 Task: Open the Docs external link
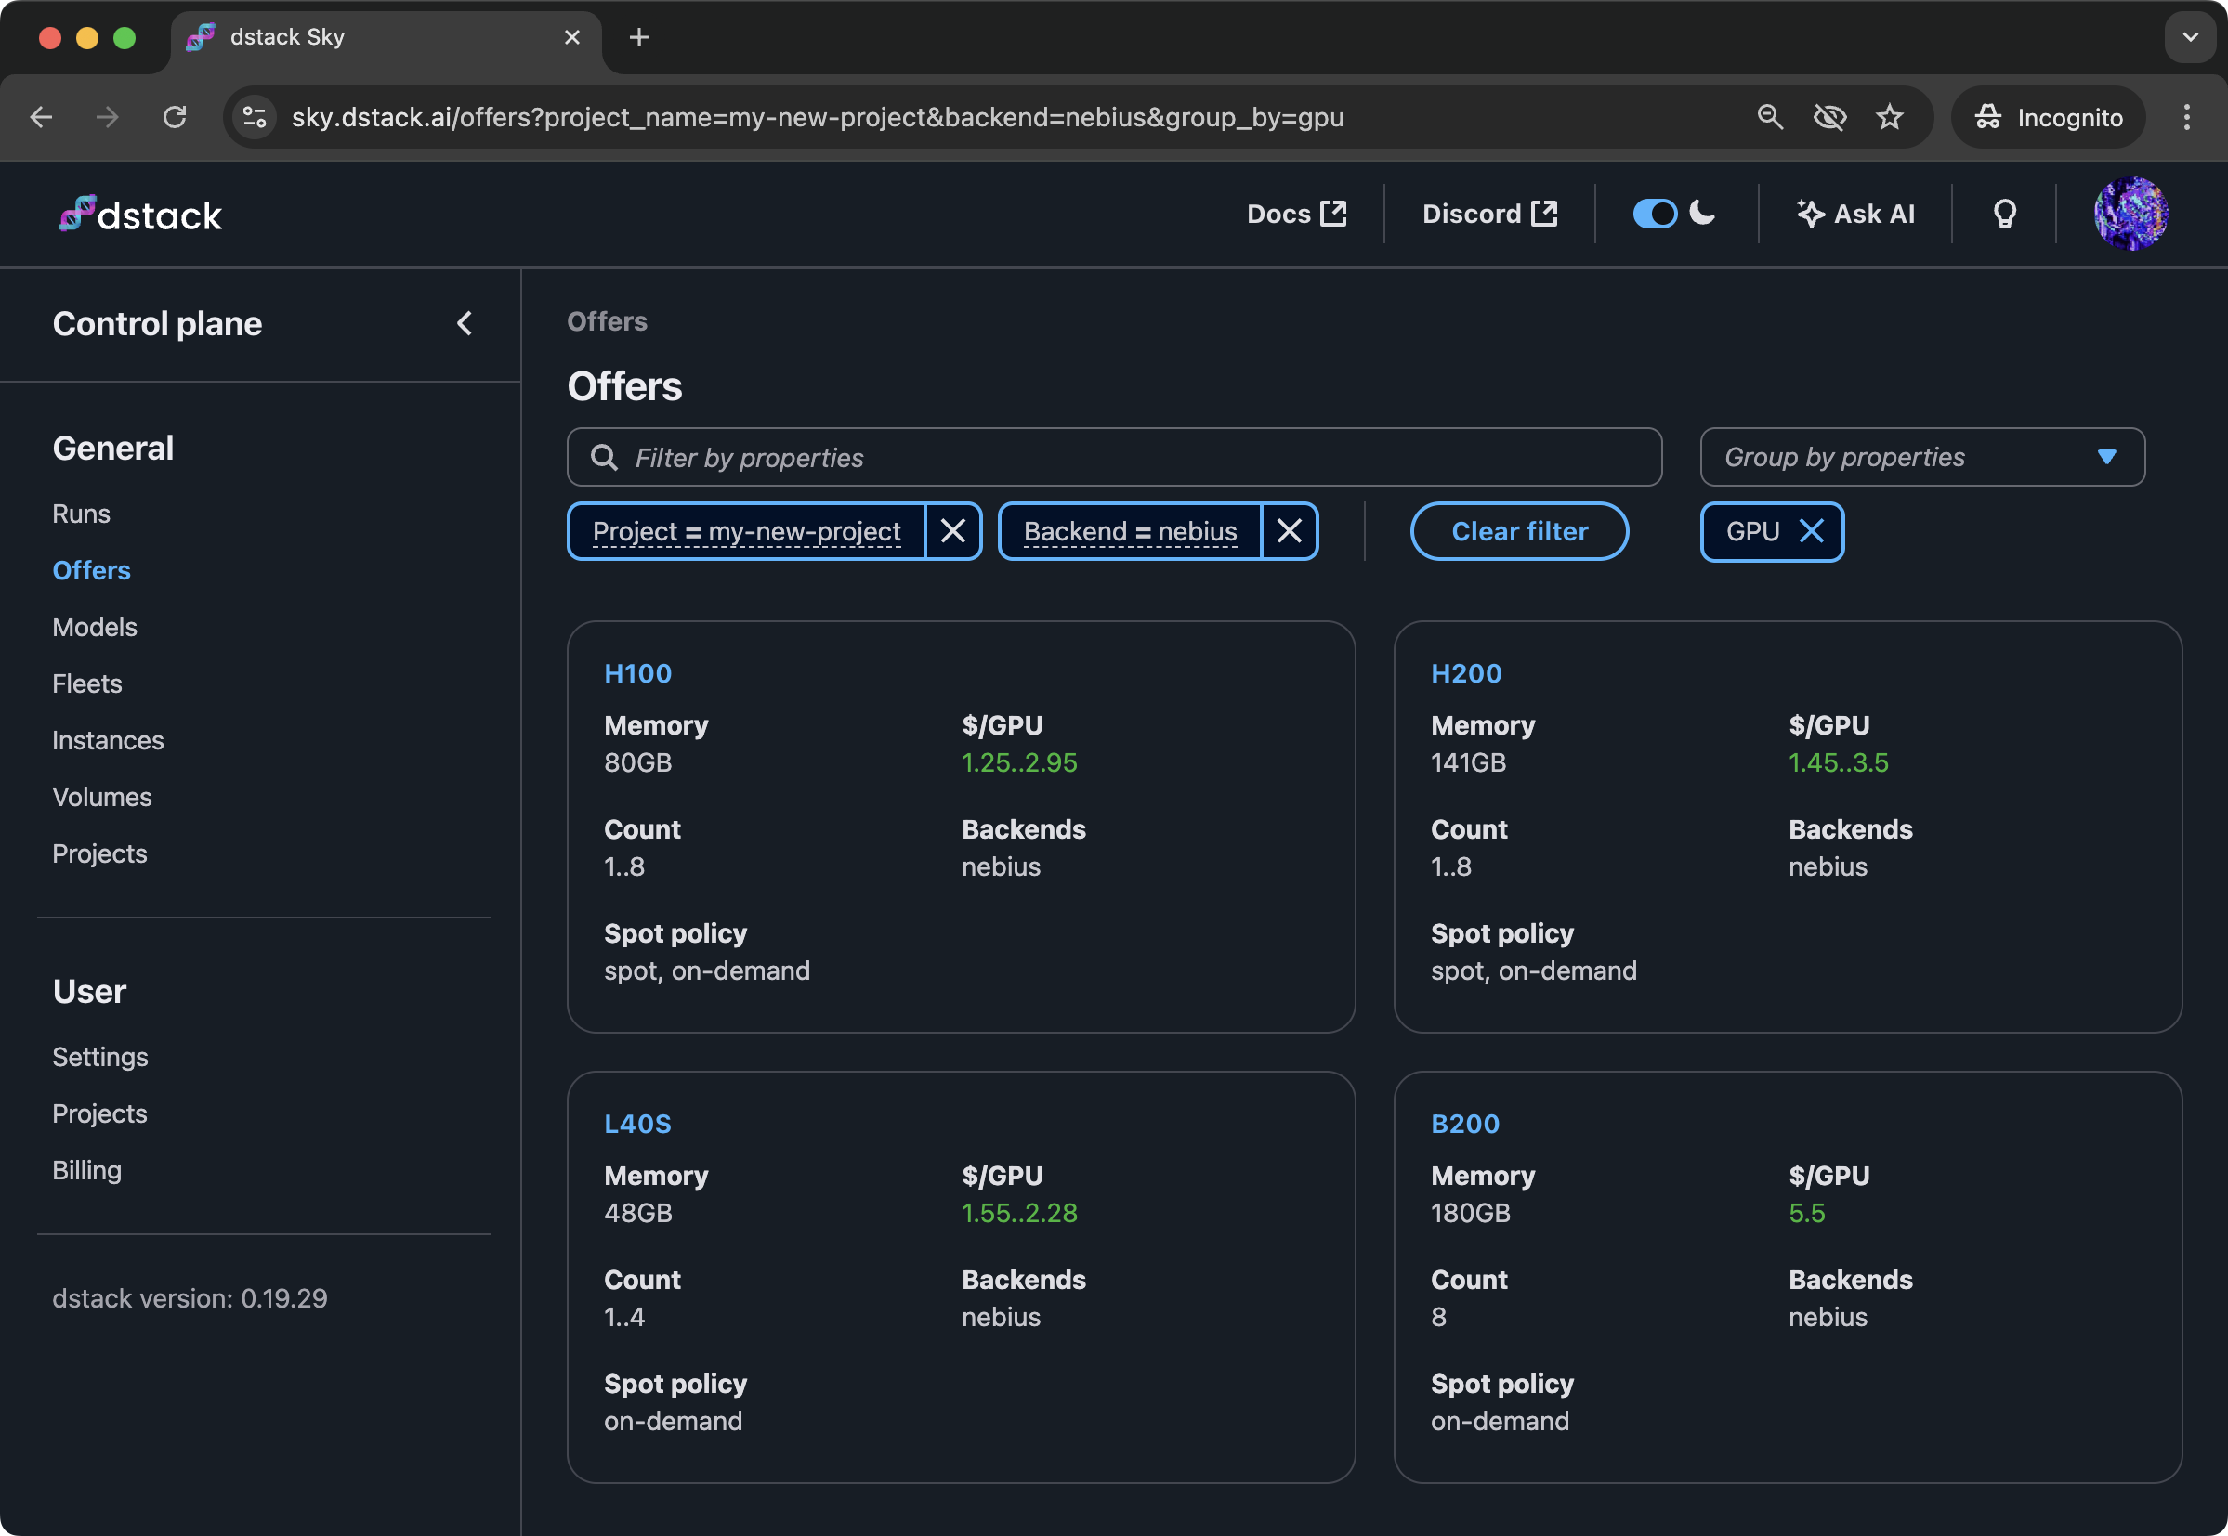pyautogui.click(x=1296, y=214)
